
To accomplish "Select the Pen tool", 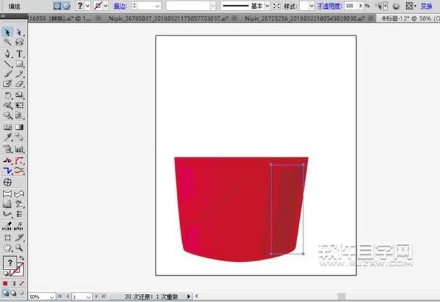I will (7, 53).
